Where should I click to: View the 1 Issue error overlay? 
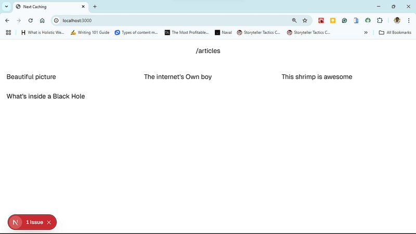click(34, 223)
